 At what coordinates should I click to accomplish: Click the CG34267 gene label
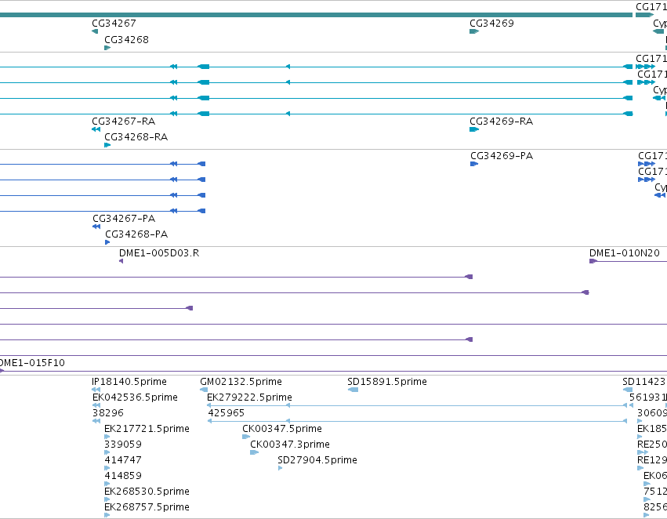(x=114, y=24)
